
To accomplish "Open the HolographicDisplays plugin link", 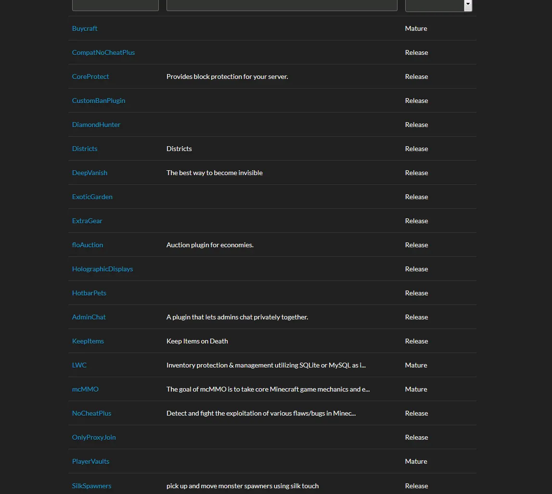I will point(103,269).
